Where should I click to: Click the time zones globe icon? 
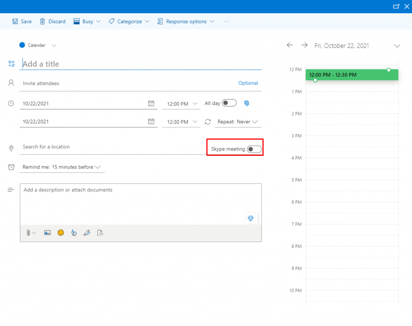click(247, 103)
